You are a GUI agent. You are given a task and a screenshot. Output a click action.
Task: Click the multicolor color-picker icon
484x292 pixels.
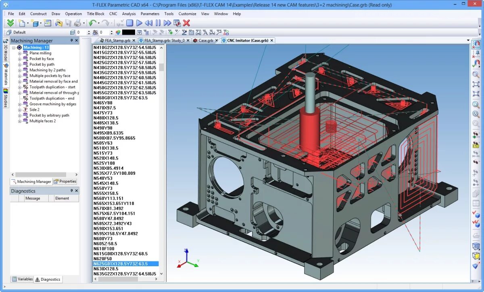(118, 32)
